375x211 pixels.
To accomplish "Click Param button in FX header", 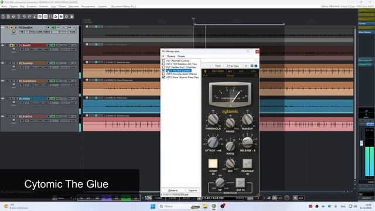I will 218,66.
